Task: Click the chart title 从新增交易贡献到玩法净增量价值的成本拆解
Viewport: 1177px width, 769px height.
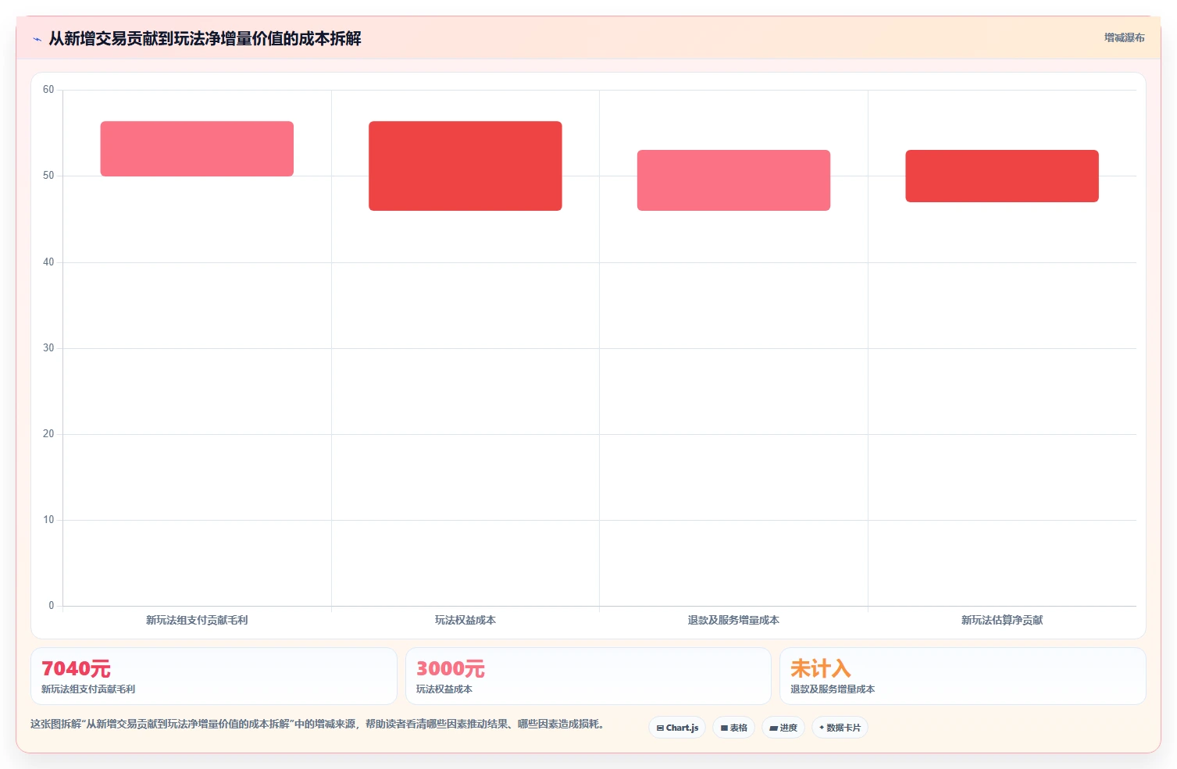Action: click(205, 38)
